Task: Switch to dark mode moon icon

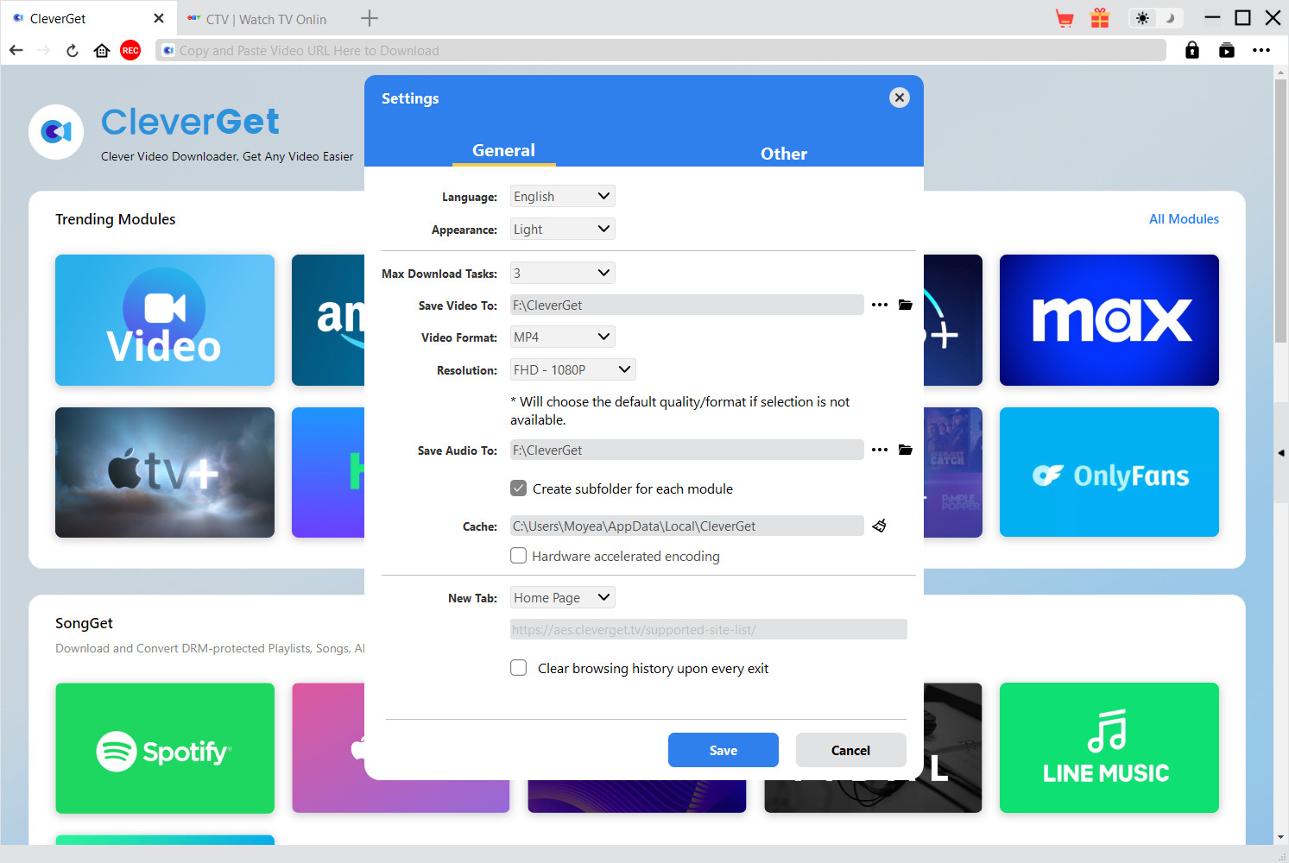Action: click(1170, 18)
